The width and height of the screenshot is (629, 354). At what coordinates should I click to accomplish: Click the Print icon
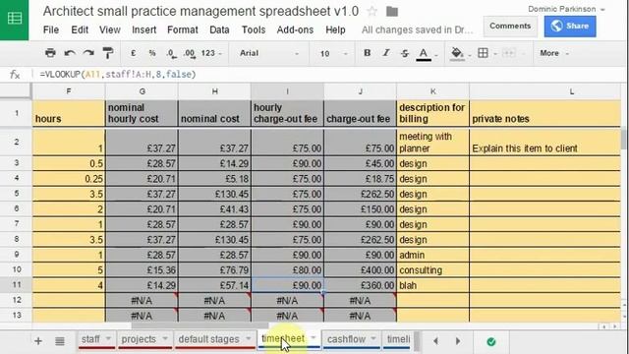click(50, 53)
